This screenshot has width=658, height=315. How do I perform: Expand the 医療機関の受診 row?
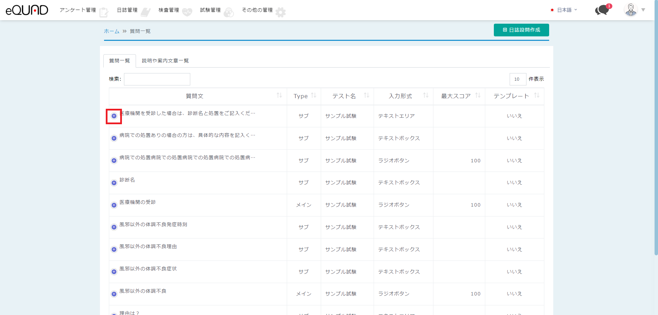click(x=114, y=205)
